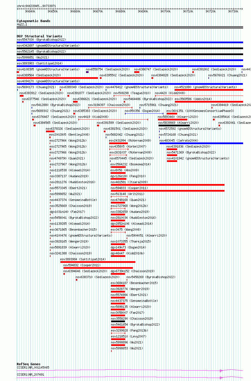The height and width of the screenshot is (381, 251).
Task: Click the gray 4q22.1 cytogenetic band bar
Action: tap(130, 27)
